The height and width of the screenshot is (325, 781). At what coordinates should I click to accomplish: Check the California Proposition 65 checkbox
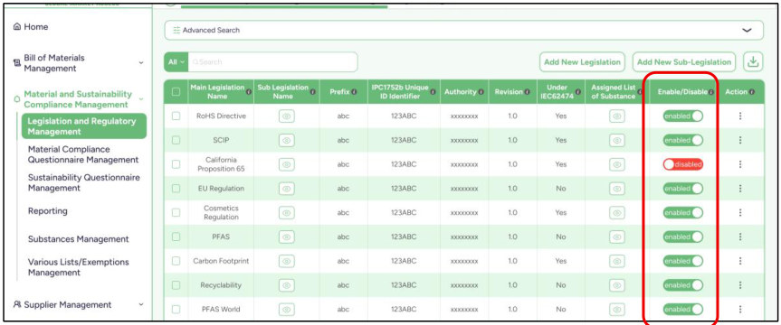(x=176, y=164)
